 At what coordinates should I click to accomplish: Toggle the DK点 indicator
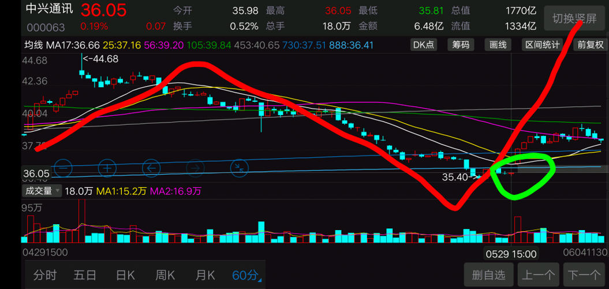pyautogui.click(x=424, y=45)
